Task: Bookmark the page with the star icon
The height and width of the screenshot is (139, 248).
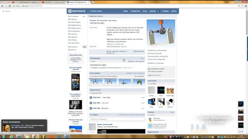Action: point(242,6)
